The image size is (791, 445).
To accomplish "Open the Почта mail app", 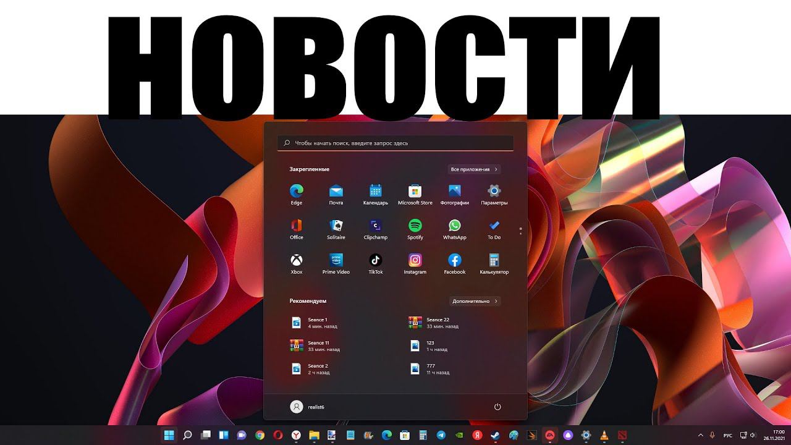I will point(336,194).
